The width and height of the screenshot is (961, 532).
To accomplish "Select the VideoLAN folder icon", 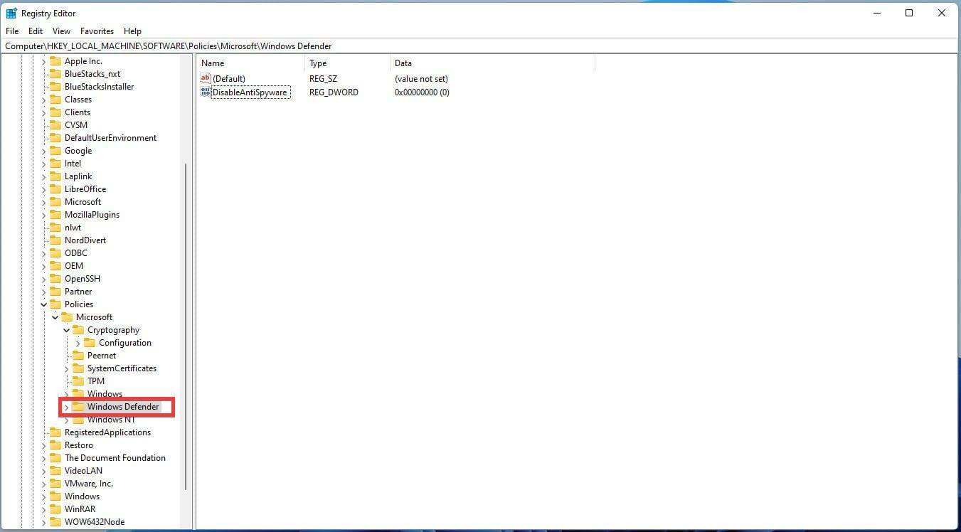I will 55,471.
